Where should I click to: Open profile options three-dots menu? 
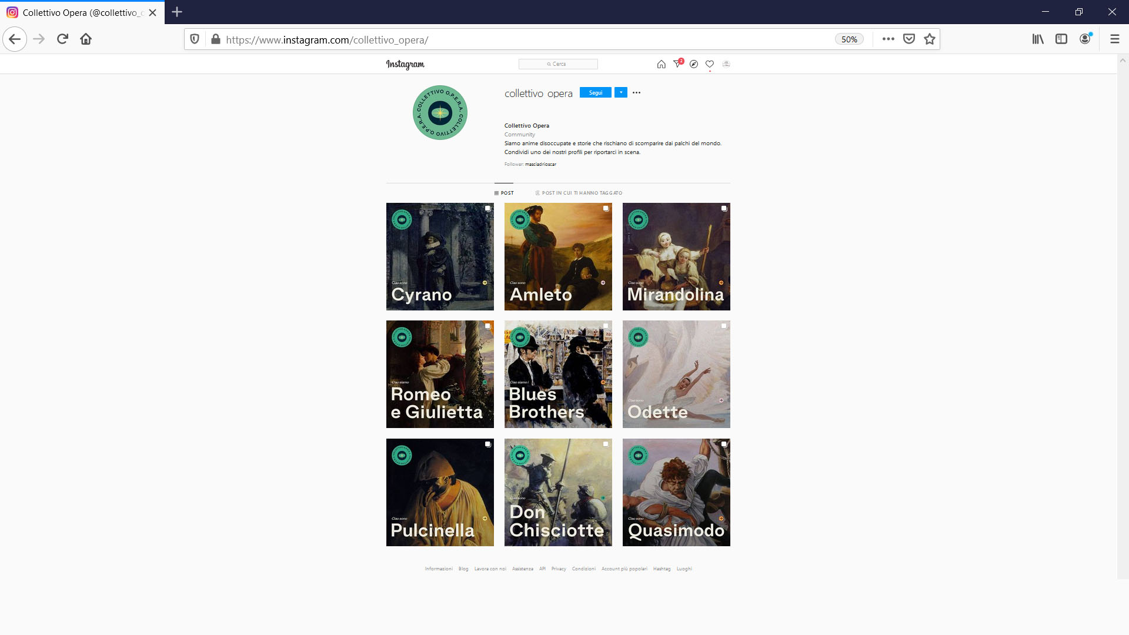(636, 92)
